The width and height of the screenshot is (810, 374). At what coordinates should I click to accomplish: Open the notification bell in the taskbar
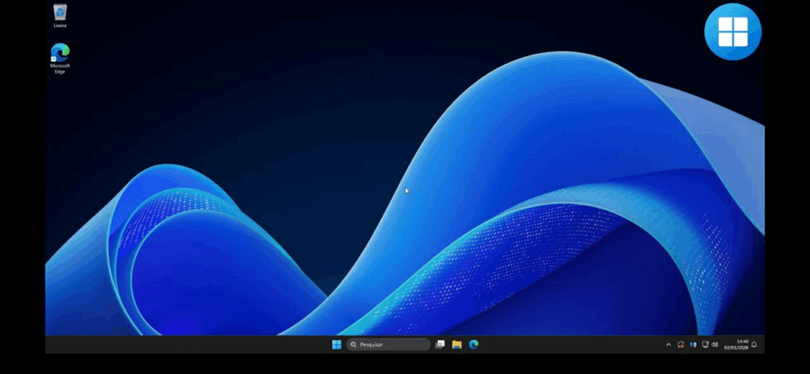click(754, 345)
